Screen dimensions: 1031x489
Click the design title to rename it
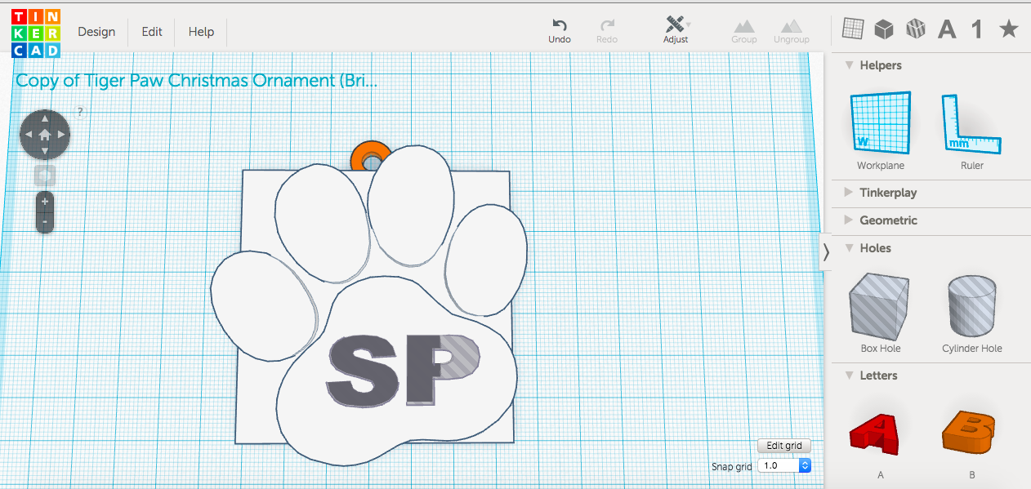tap(196, 80)
